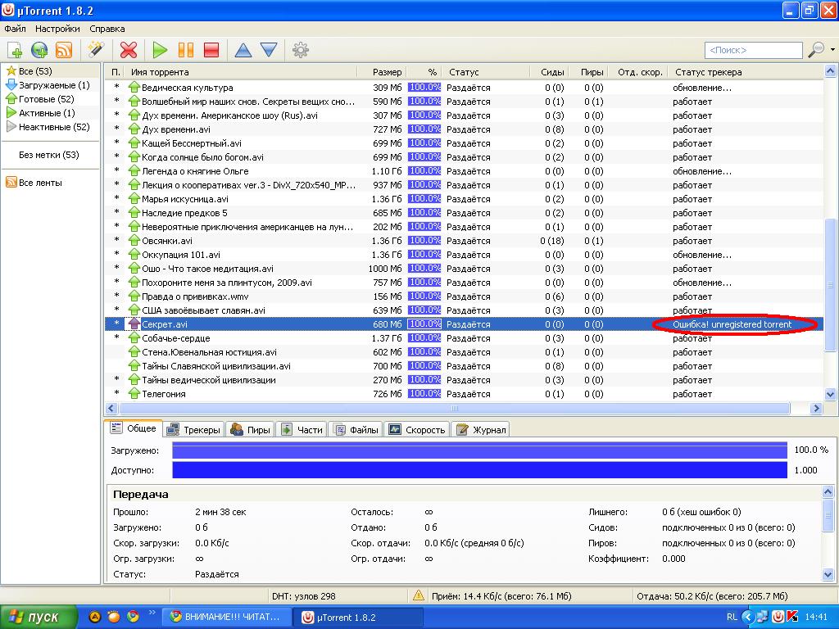The height and width of the screenshot is (629, 839).
Task: Move torrent down the queue with down arrow
Action: 269,50
